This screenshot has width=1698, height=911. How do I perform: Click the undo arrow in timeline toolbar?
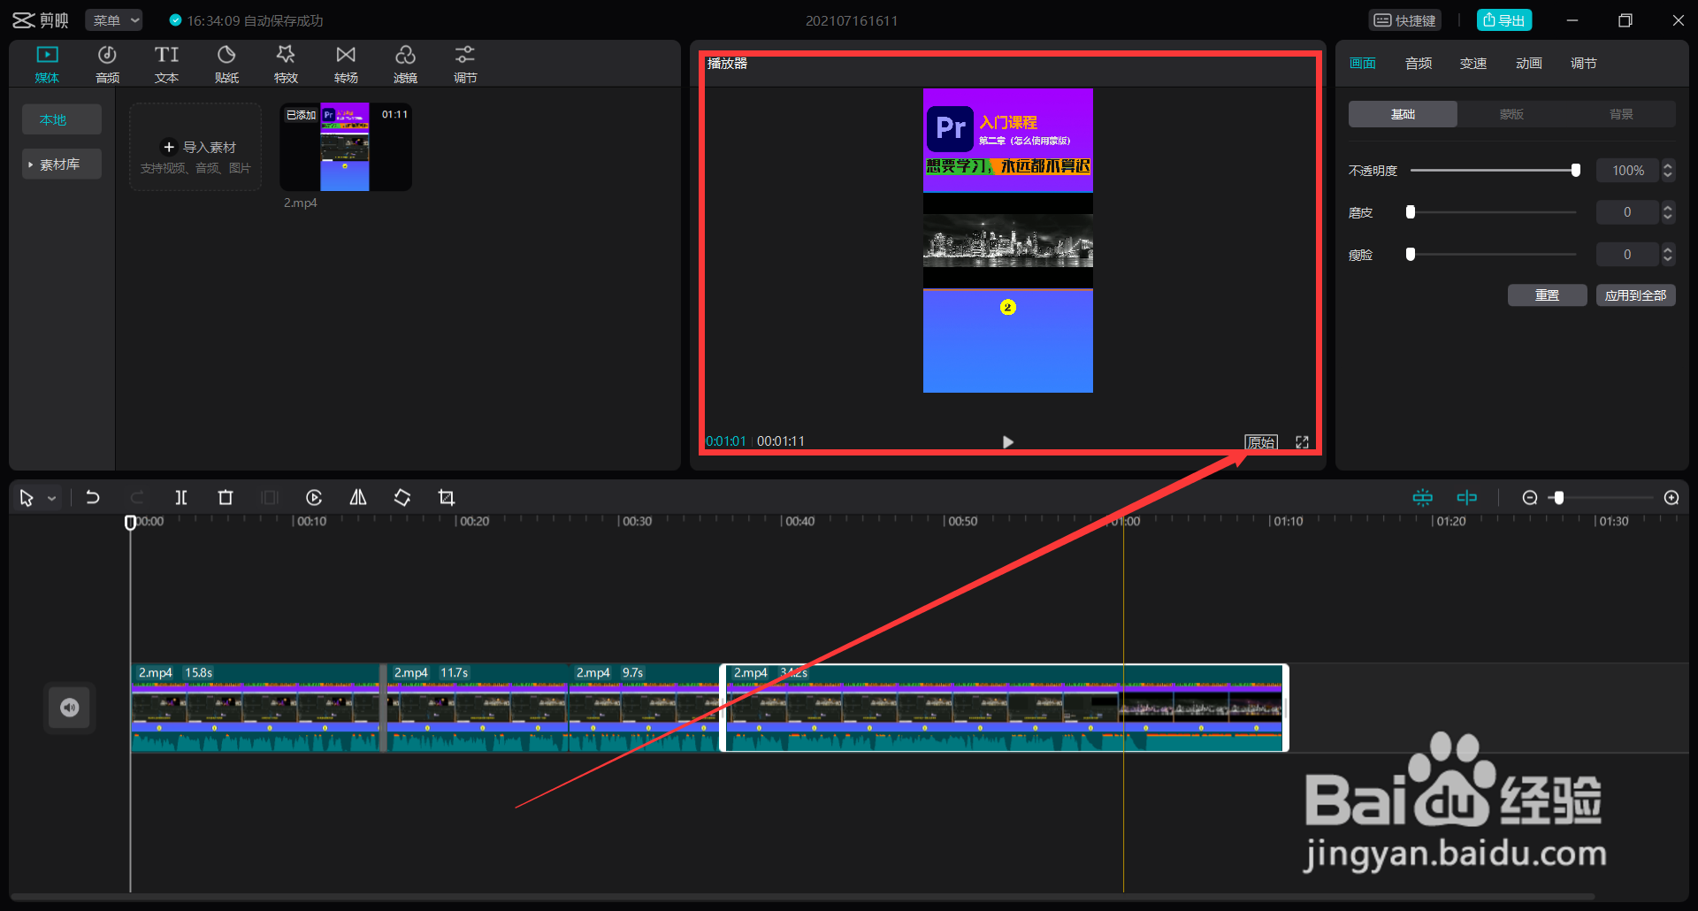(93, 498)
